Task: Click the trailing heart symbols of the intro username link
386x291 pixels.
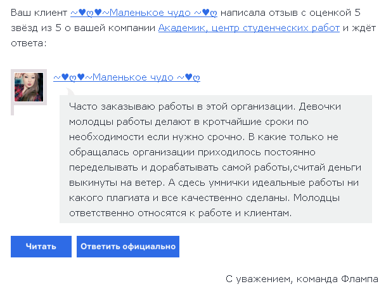Action: [210, 13]
